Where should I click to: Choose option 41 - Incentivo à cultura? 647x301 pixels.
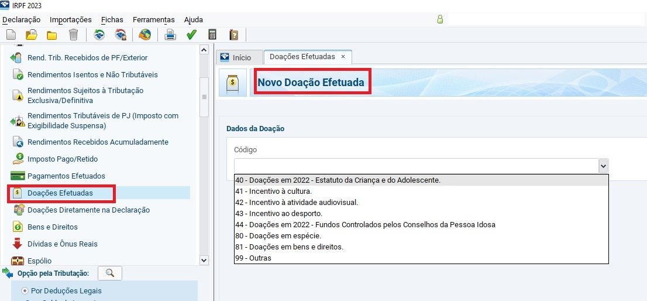(273, 191)
